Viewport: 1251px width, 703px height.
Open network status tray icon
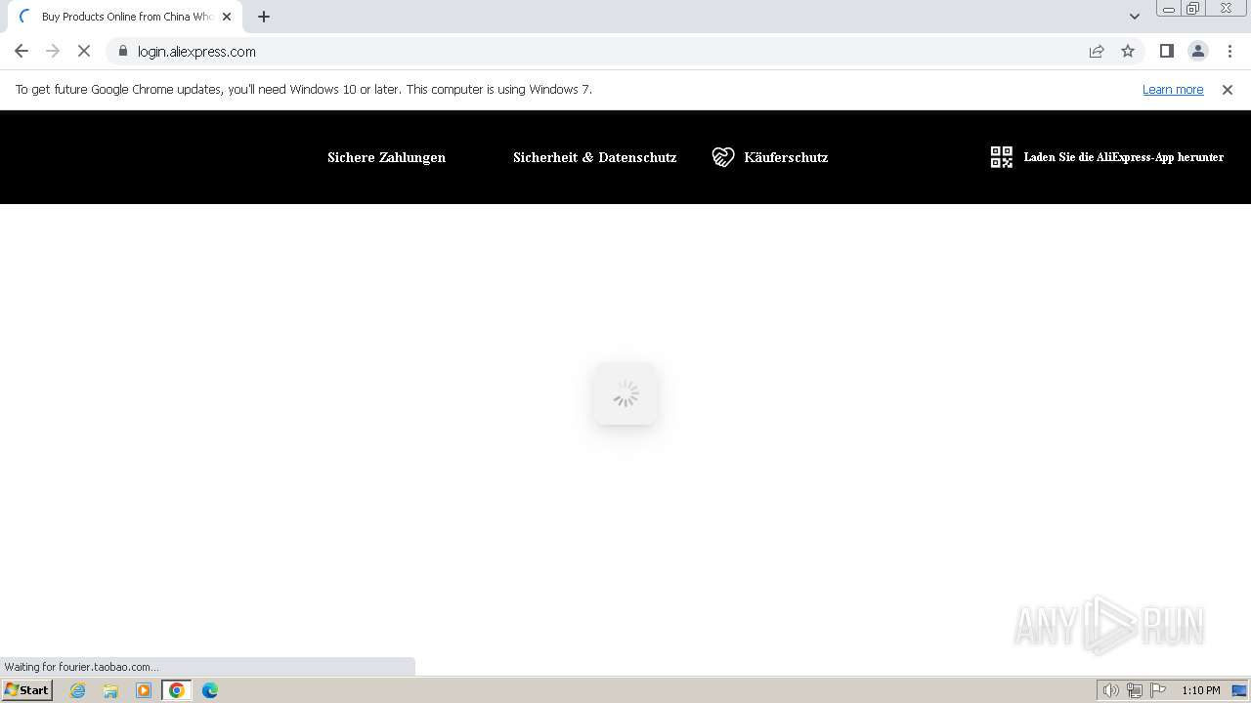(x=1135, y=690)
